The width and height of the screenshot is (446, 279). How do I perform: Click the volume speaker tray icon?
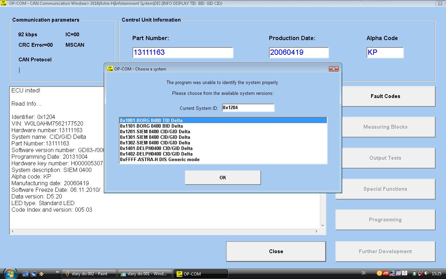click(426, 273)
